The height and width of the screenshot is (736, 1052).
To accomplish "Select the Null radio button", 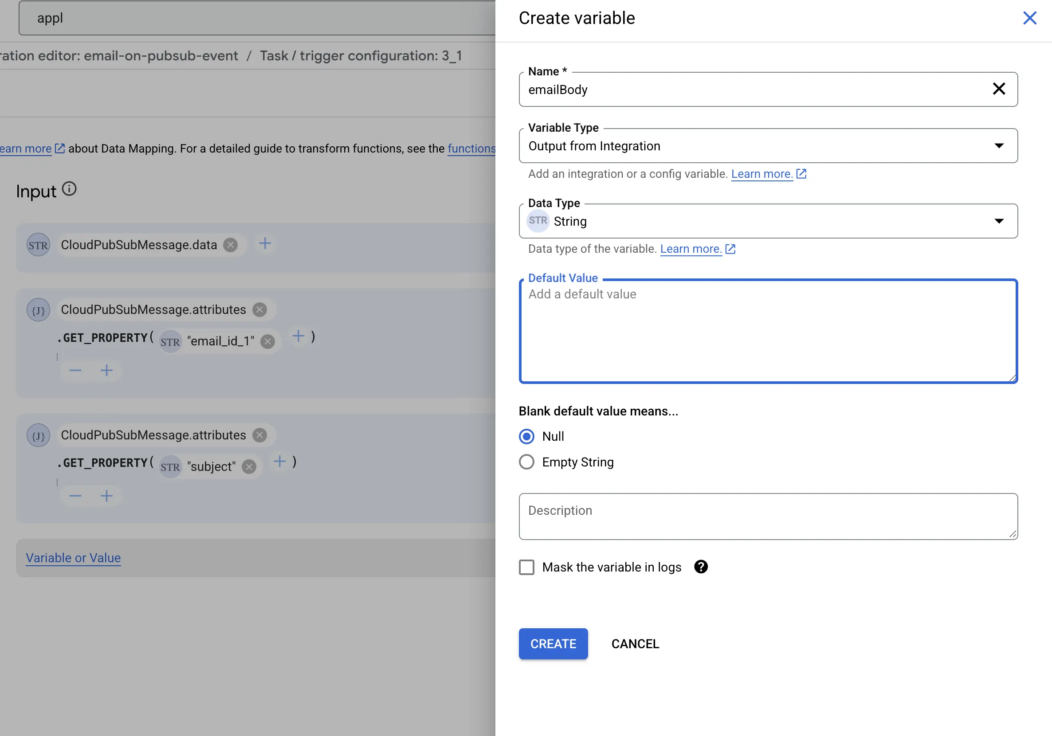I will 526,436.
